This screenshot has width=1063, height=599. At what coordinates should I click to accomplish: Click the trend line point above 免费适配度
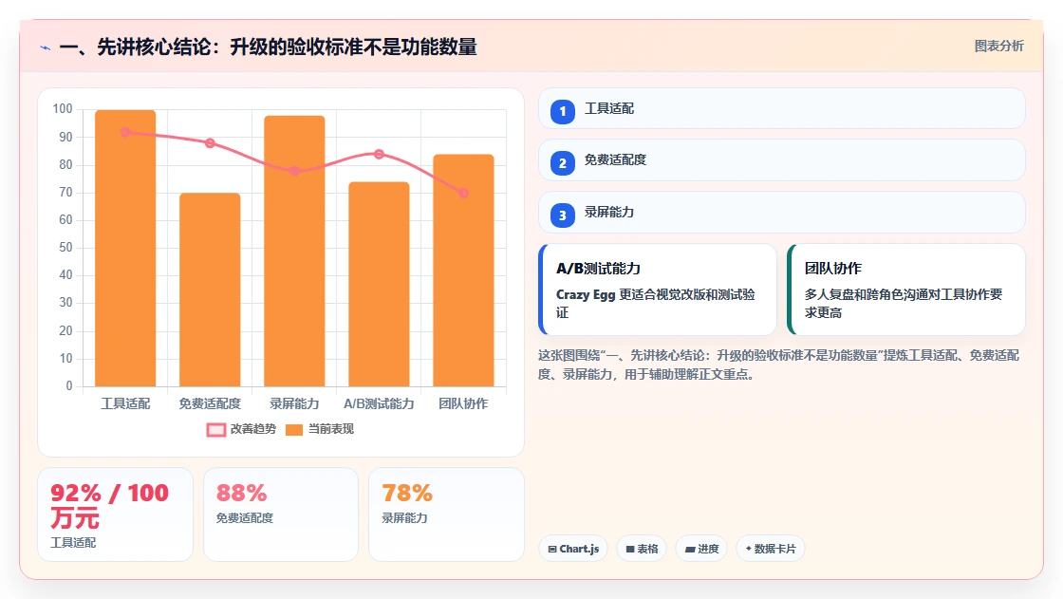point(210,143)
